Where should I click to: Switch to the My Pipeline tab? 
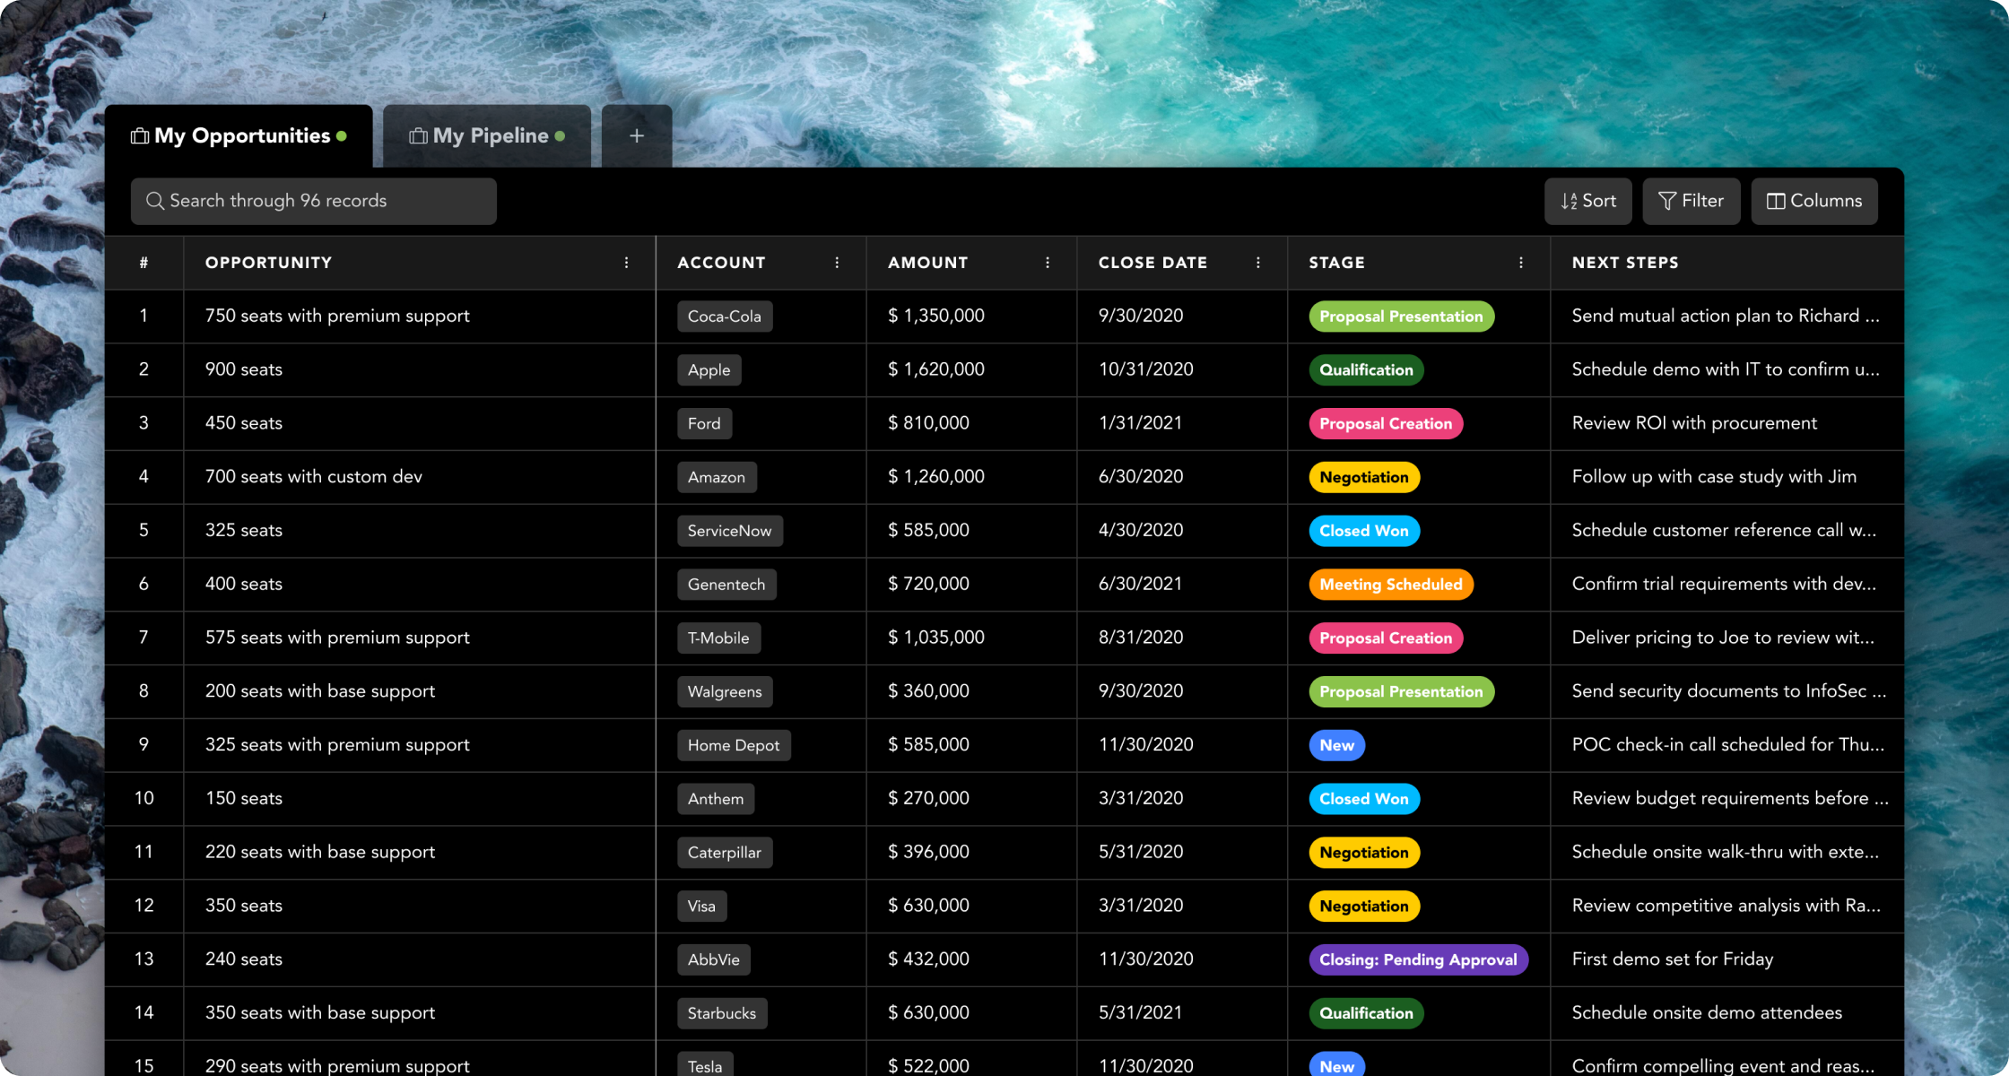490,136
